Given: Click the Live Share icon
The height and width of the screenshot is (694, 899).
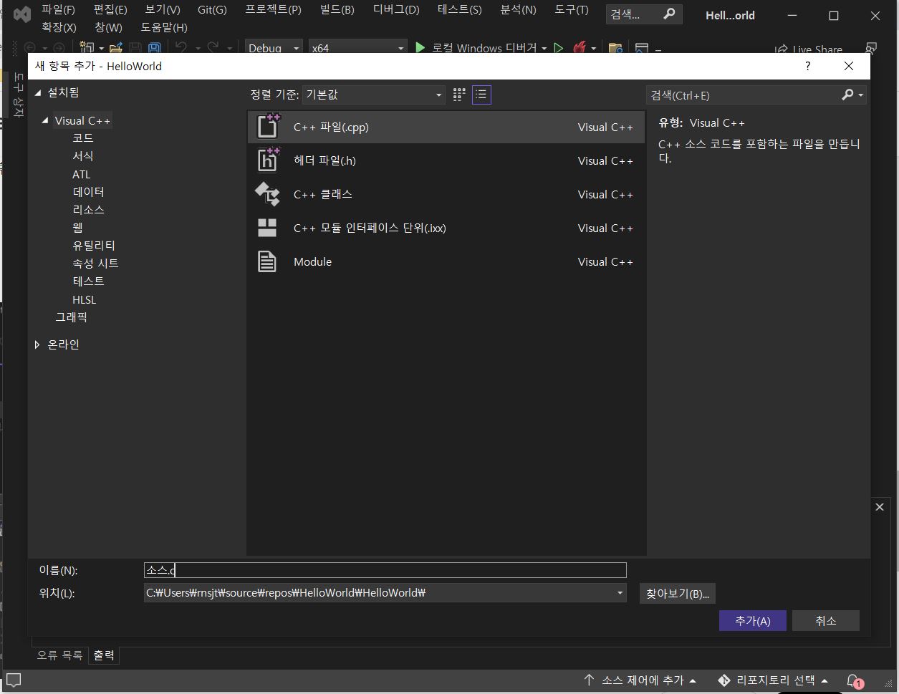Looking at the screenshot, I should 782,49.
